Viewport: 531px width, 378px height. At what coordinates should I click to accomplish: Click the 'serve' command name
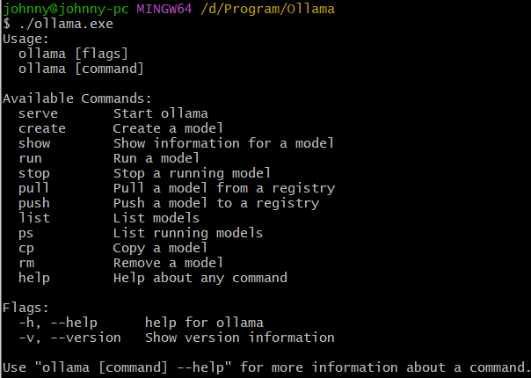click(x=38, y=113)
